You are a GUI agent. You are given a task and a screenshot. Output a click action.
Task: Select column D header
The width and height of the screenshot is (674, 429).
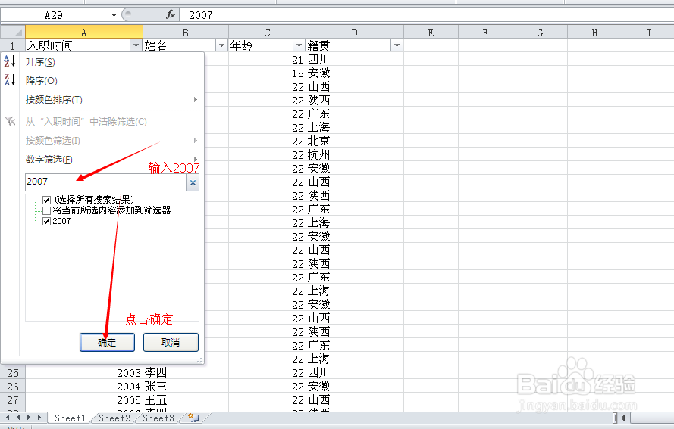click(355, 33)
